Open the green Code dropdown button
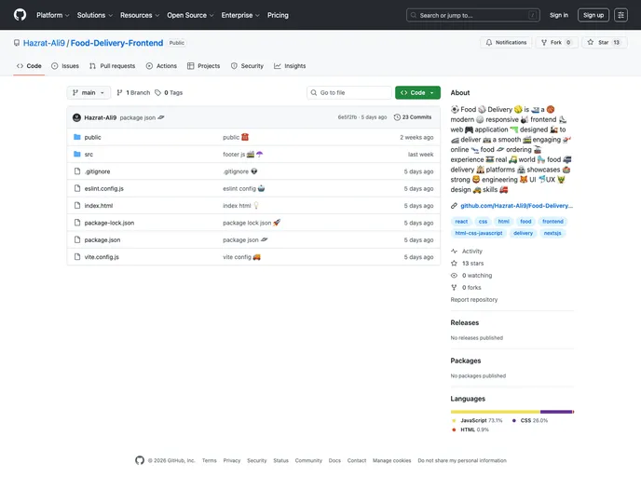The image size is (641, 477). click(417, 93)
